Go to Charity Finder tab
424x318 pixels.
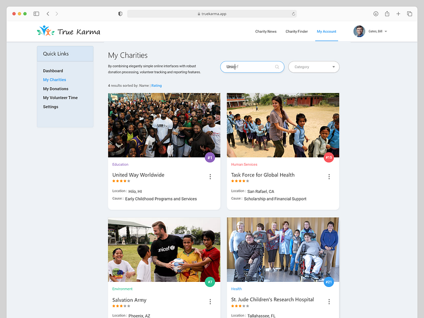(x=297, y=32)
